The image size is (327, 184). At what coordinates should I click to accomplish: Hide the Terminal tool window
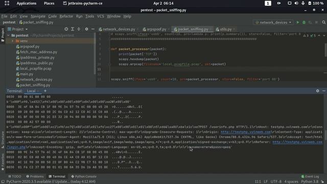pos(323,91)
